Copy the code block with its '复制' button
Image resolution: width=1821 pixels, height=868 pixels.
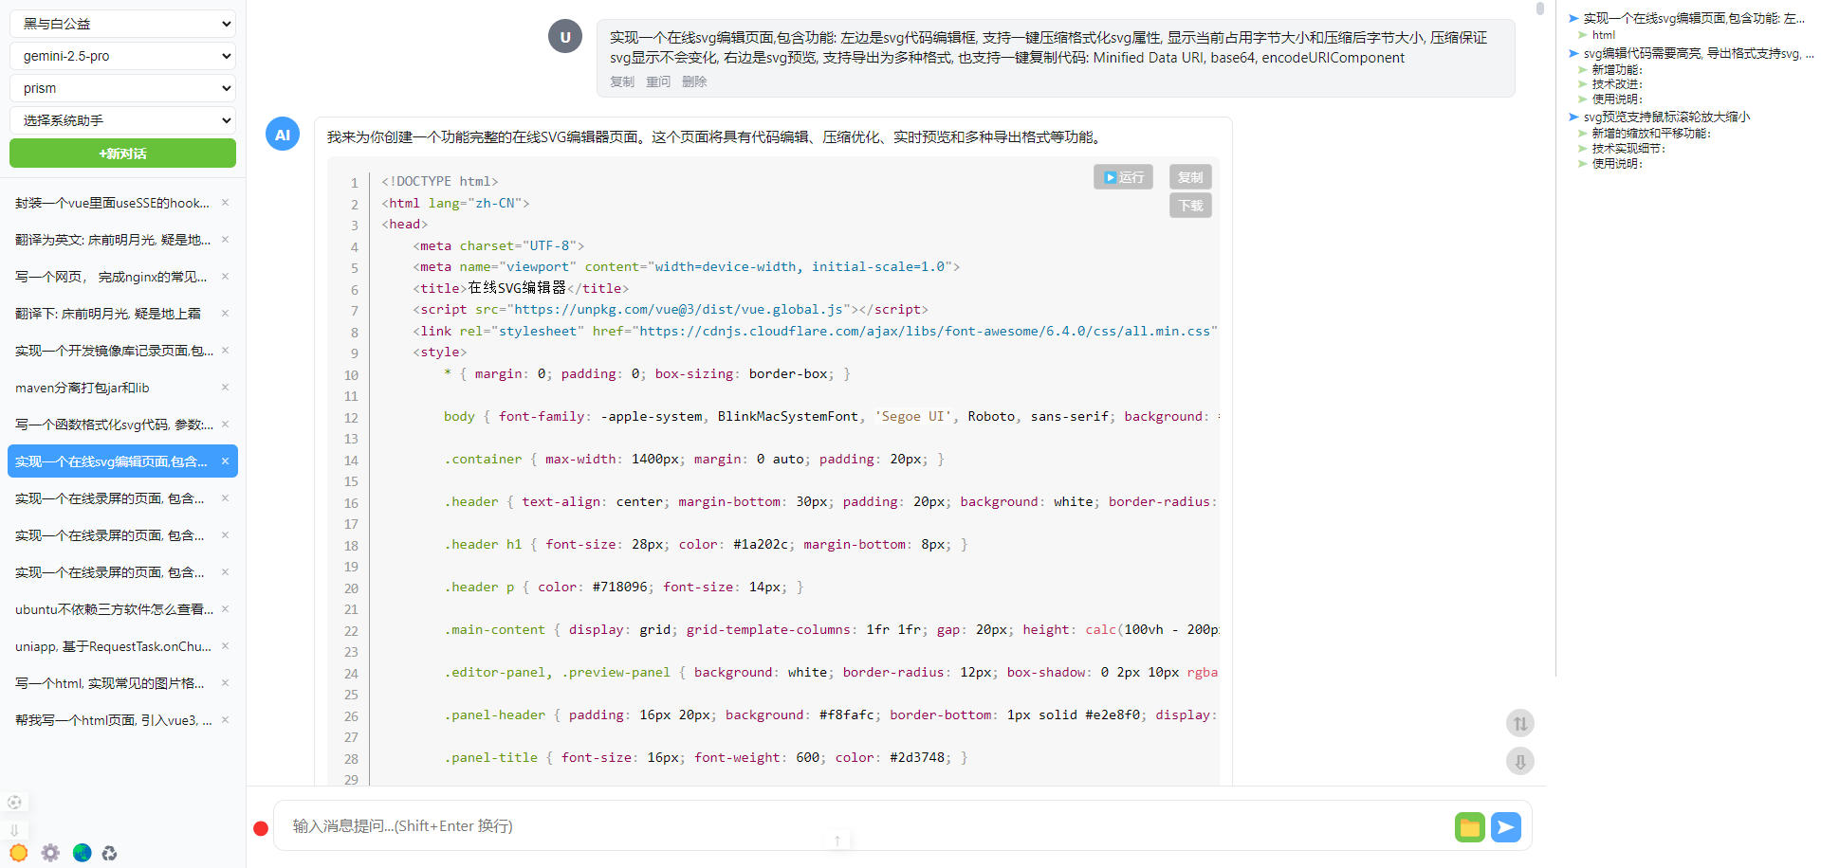[1190, 177]
